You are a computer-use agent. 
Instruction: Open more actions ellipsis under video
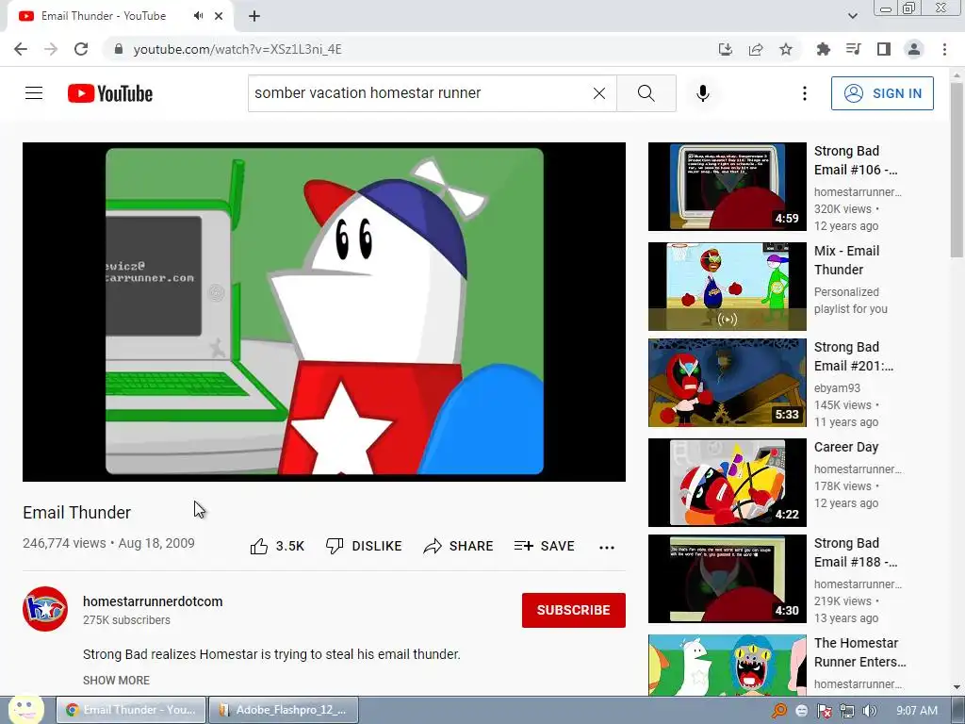[x=607, y=547]
